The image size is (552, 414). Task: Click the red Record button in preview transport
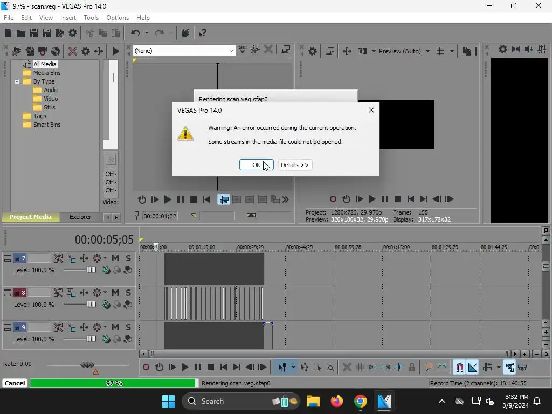(x=333, y=199)
